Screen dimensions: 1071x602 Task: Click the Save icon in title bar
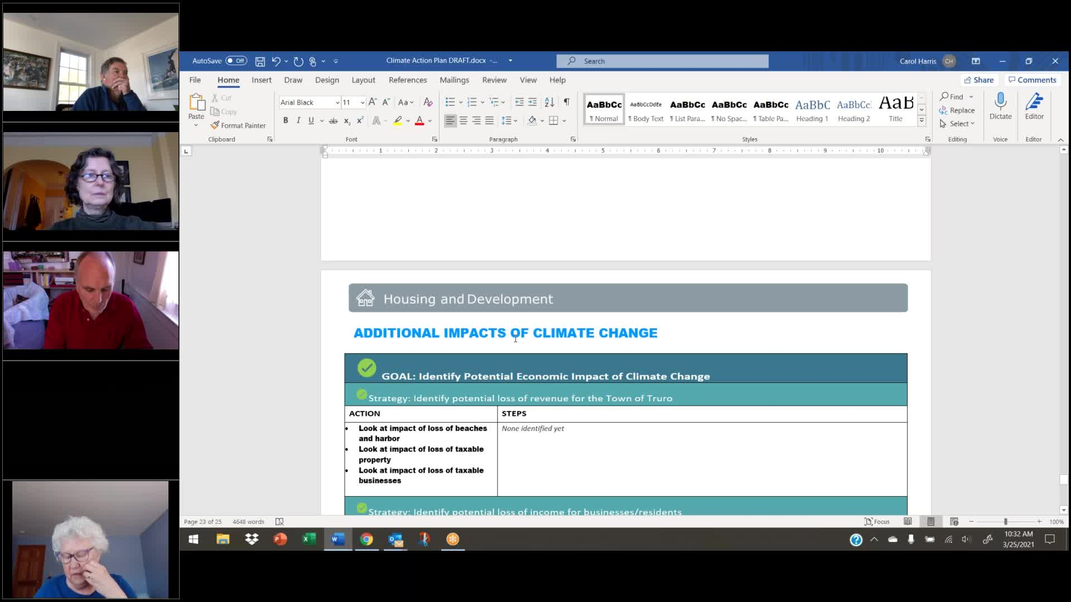tap(260, 61)
